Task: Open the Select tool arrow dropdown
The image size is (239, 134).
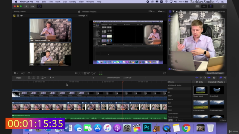Action: (52, 78)
